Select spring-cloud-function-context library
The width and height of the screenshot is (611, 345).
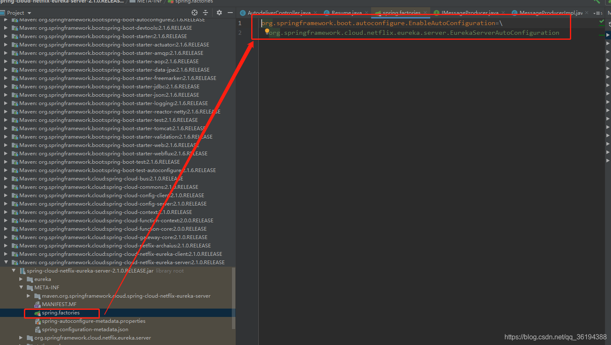(x=116, y=221)
